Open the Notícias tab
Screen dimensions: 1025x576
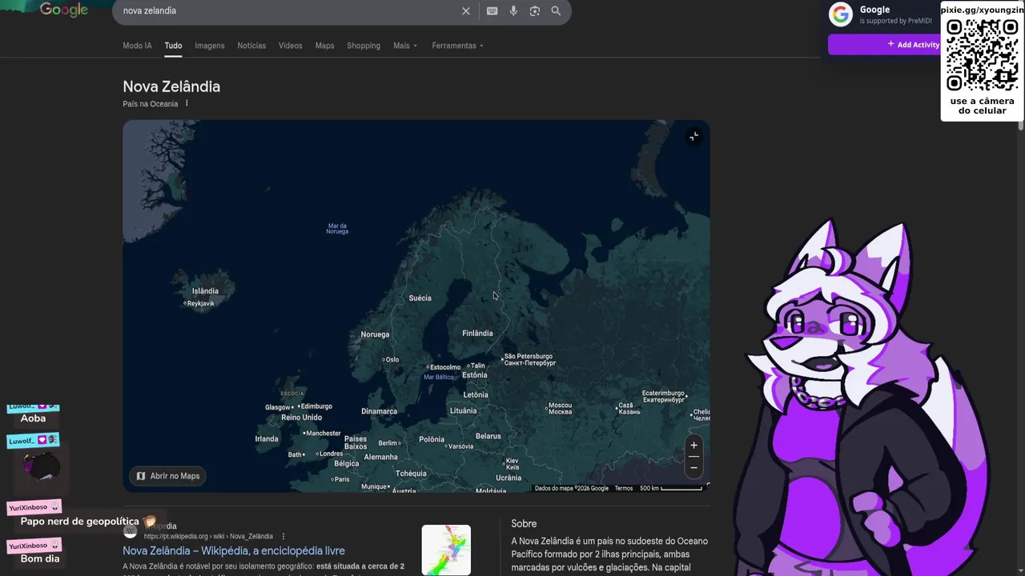(251, 46)
